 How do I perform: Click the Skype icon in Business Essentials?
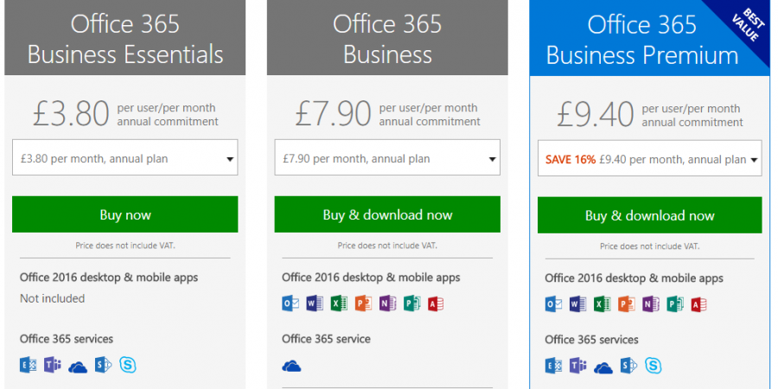pos(128,366)
